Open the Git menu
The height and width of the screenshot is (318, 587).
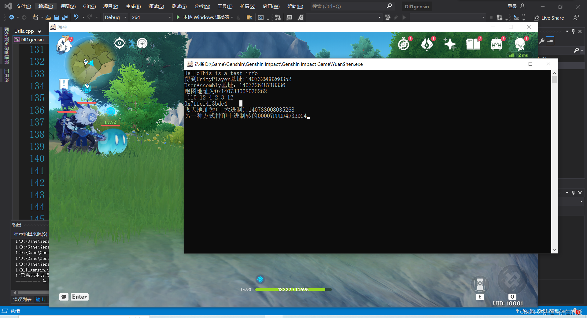(89, 6)
